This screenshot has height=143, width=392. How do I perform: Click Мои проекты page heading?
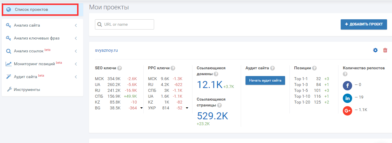109,7
